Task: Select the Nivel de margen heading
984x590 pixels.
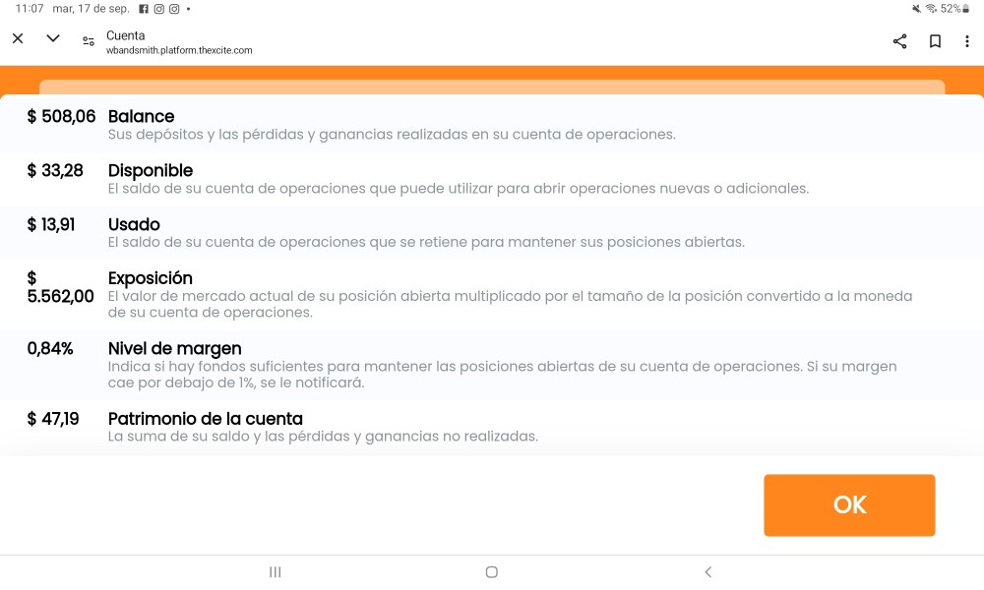Action: pyautogui.click(x=174, y=349)
